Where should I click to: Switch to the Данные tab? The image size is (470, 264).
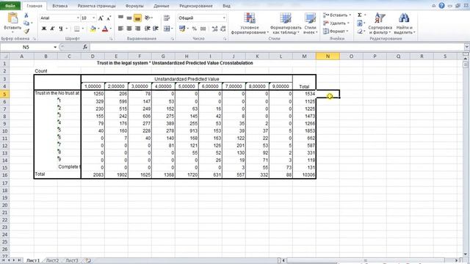point(162,6)
